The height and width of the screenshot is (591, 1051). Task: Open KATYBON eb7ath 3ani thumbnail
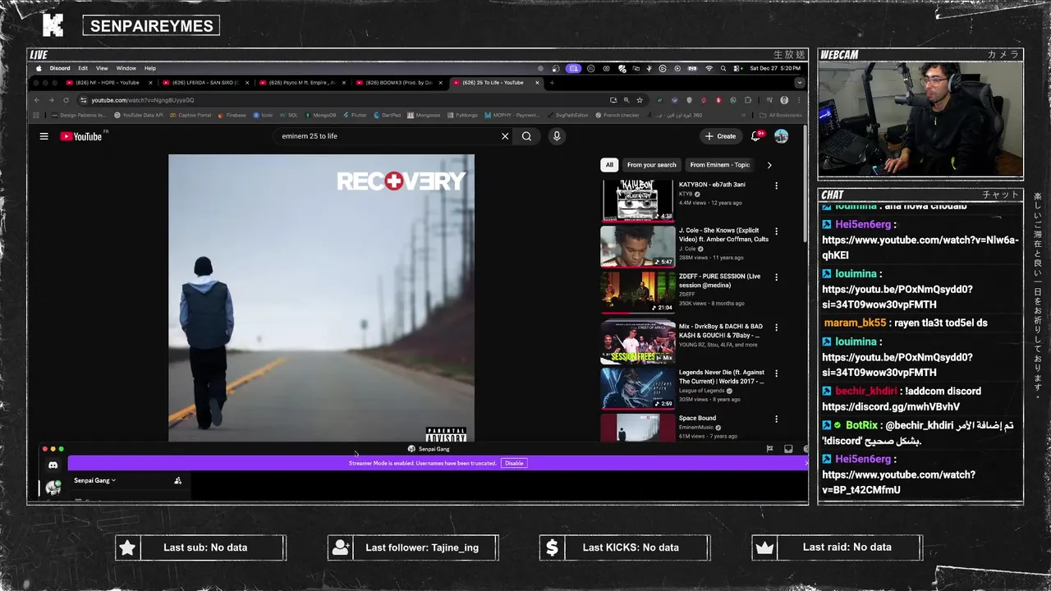click(638, 201)
